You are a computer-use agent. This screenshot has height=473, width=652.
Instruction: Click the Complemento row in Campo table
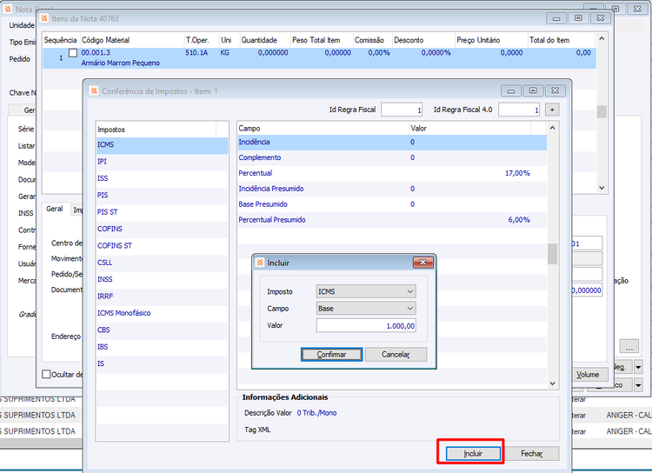[x=392, y=157]
